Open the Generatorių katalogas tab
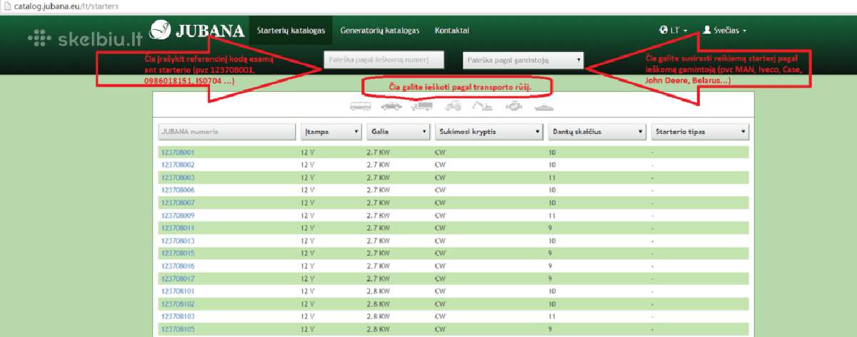 point(380,31)
